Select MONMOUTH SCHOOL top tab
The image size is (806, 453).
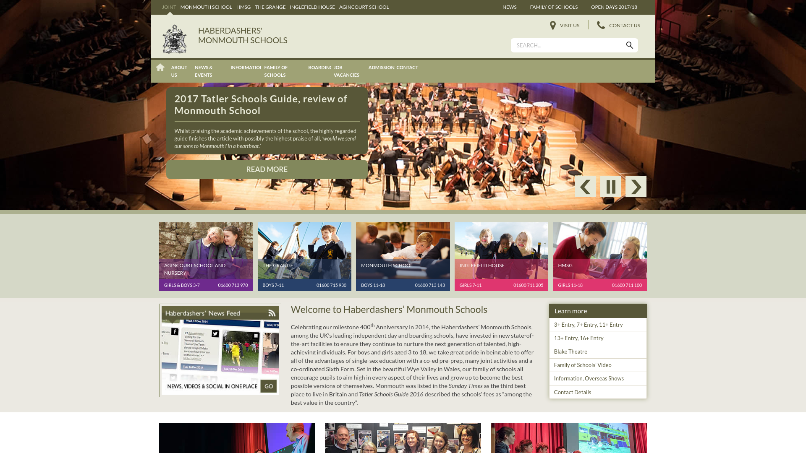point(206,7)
